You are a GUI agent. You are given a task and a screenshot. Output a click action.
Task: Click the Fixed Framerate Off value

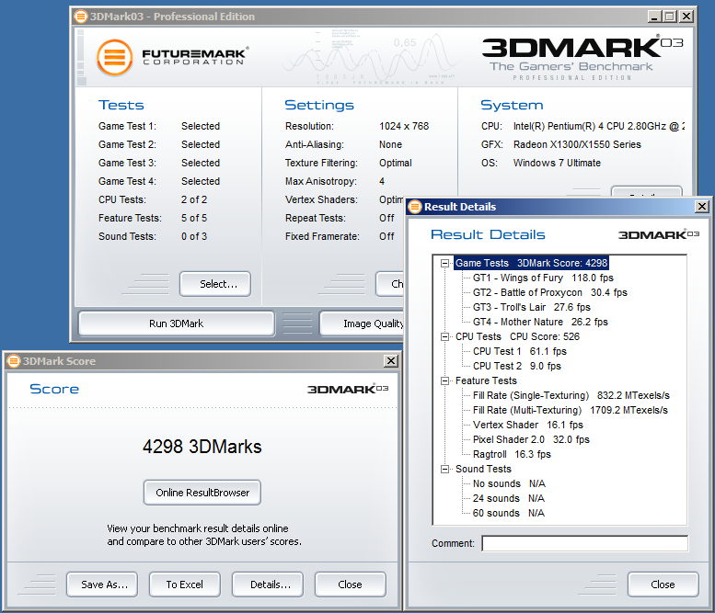click(x=386, y=236)
